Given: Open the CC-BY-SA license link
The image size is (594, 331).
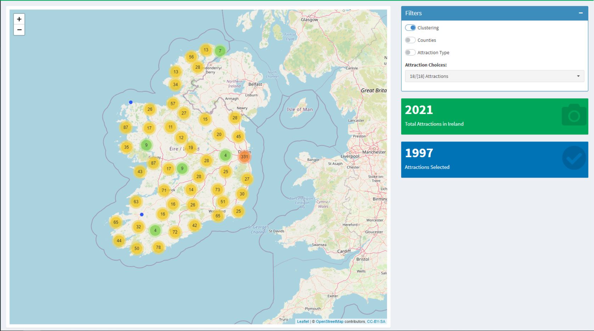Looking at the screenshot, I should click(x=376, y=321).
